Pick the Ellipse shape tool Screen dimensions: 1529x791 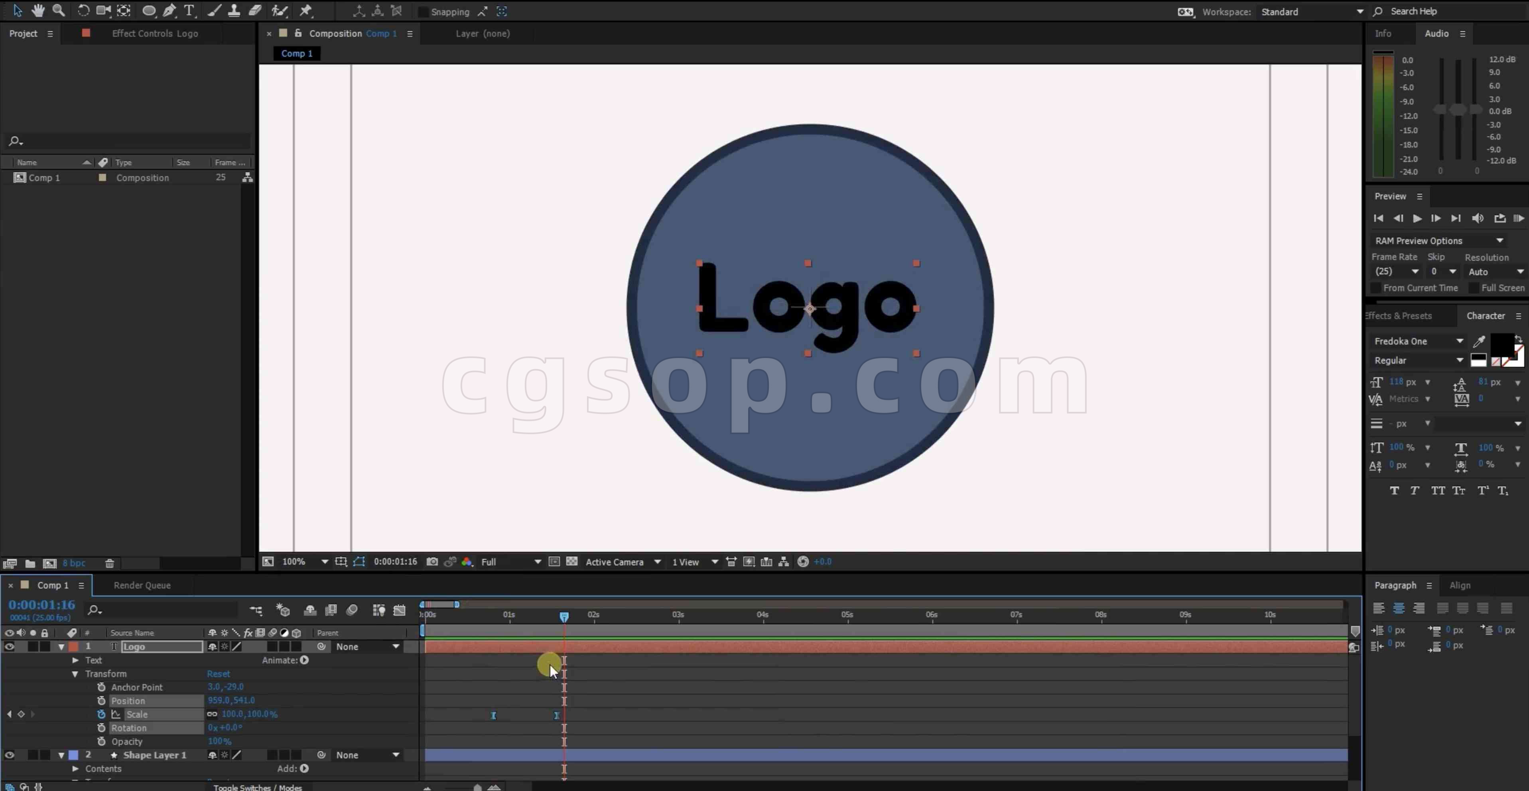pyautogui.click(x=149, y=11)
